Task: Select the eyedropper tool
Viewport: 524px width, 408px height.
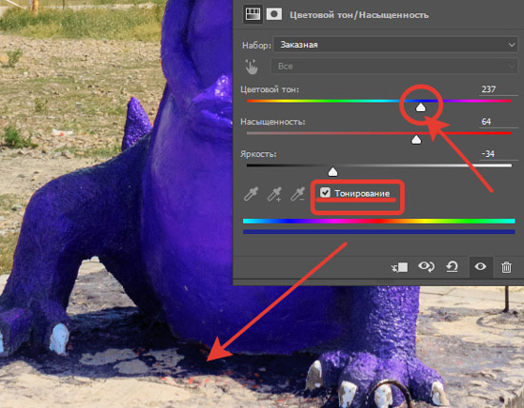Action: [x=252, y=194]
